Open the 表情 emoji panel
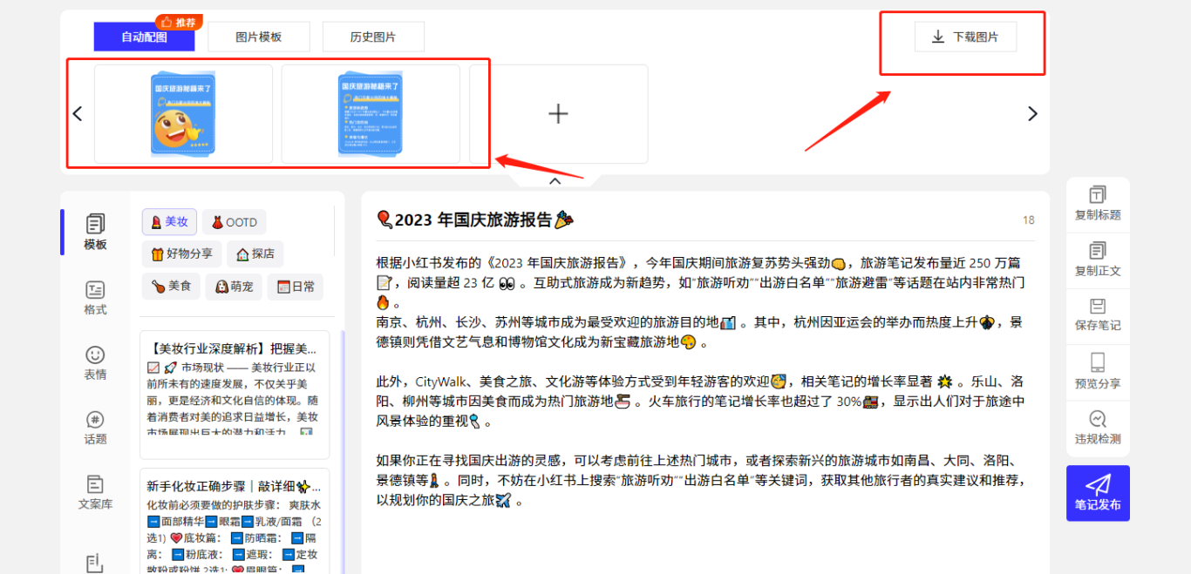 coord(95,363)
